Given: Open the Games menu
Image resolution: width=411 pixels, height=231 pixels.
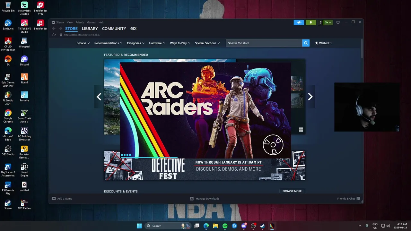Looking at the screenshot, I should click(92, 22).
